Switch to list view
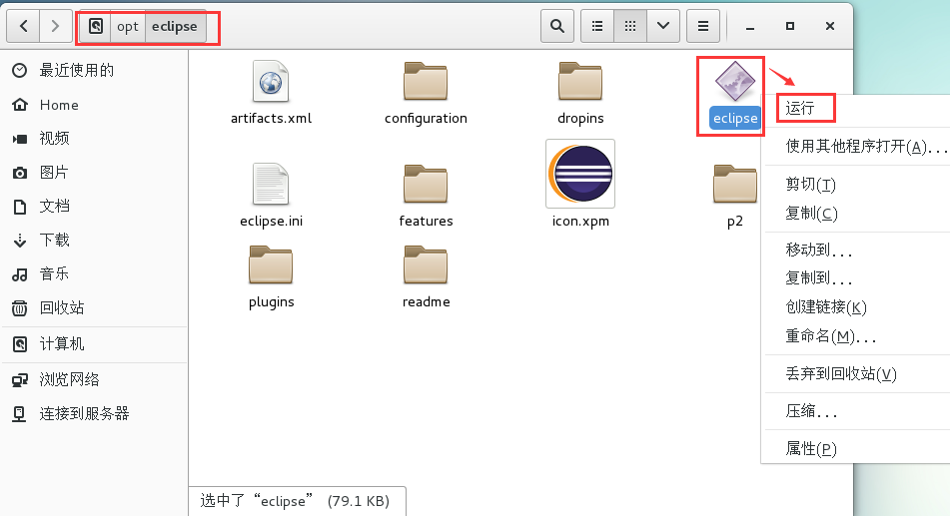This screenshot has width=950, height=516. (x=597, y=26)
